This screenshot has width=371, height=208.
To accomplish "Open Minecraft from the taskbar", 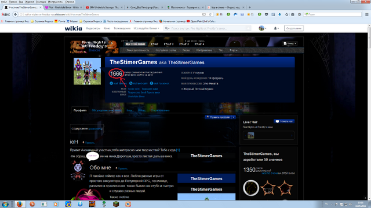I will tap(116, 204).
